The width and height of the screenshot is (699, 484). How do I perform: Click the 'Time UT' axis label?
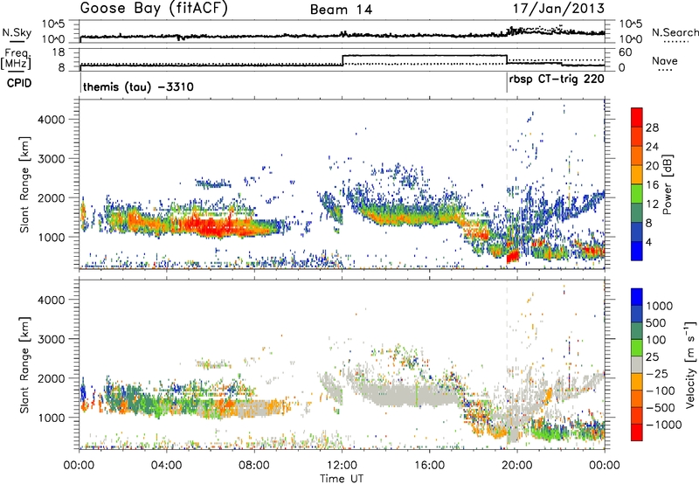[x=342, y=479]
